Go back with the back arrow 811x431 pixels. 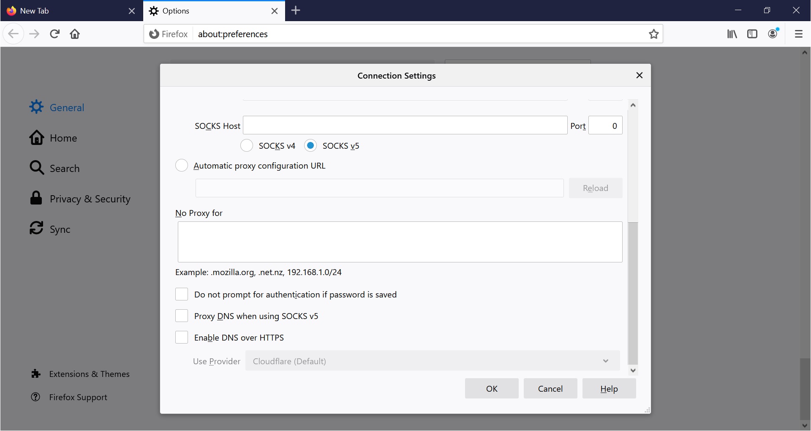pos(14,34)
